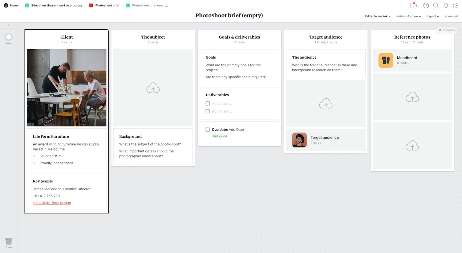Click teal icon of Education library breadcrumb

tap(27, 5)
